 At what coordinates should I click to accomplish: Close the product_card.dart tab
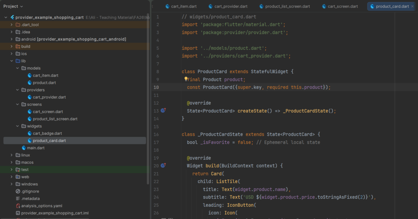412,7
